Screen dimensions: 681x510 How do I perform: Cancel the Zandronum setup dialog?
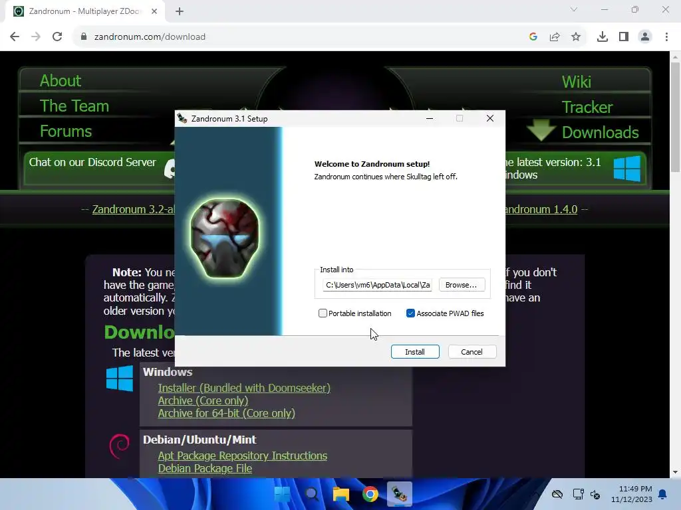point(472,352)
